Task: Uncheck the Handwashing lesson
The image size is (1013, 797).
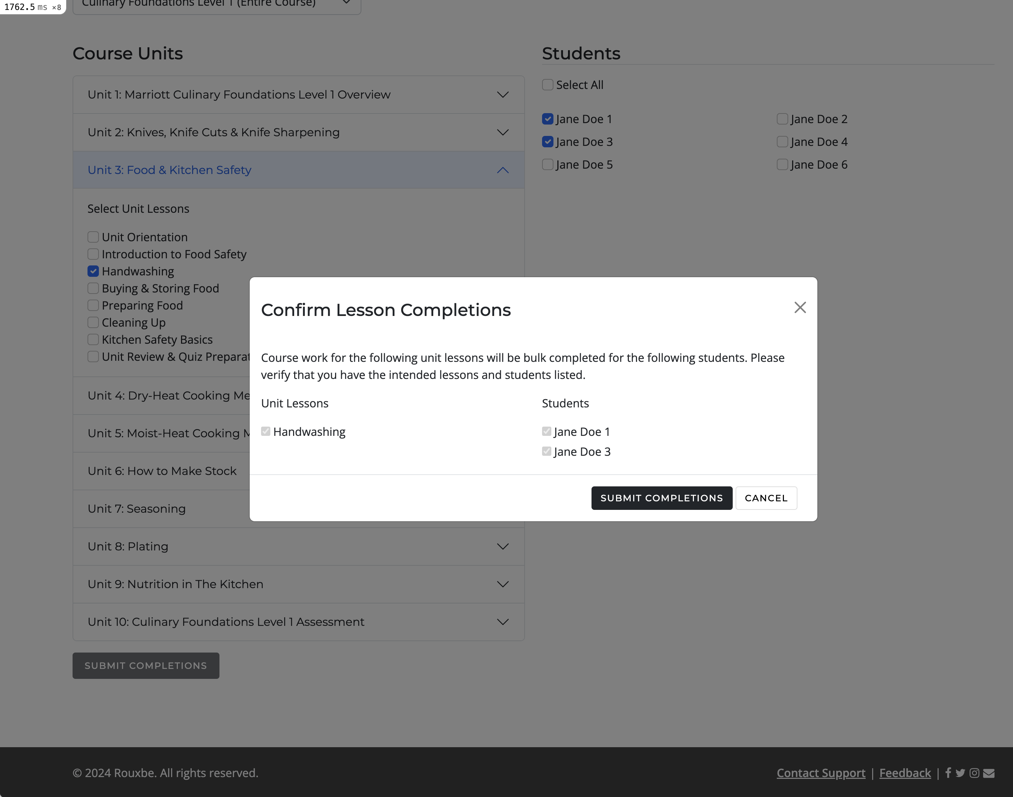Action: click(x=93, y=271)
